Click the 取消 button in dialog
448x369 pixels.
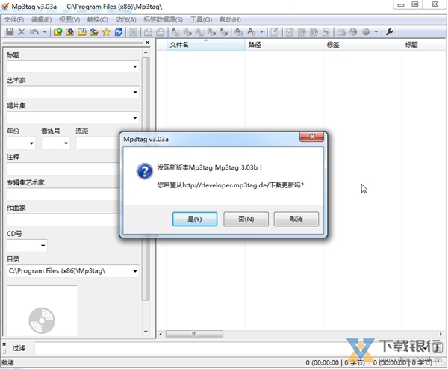pos(296,219)
